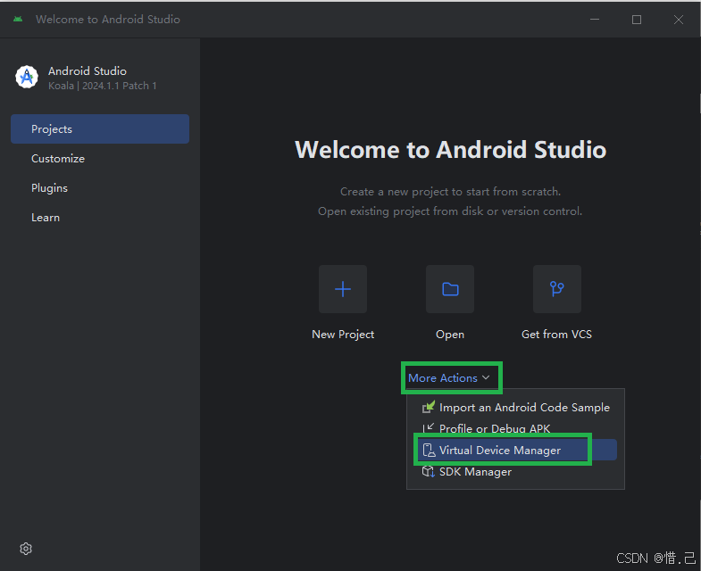Click the Open folder icon

point(450,289)
